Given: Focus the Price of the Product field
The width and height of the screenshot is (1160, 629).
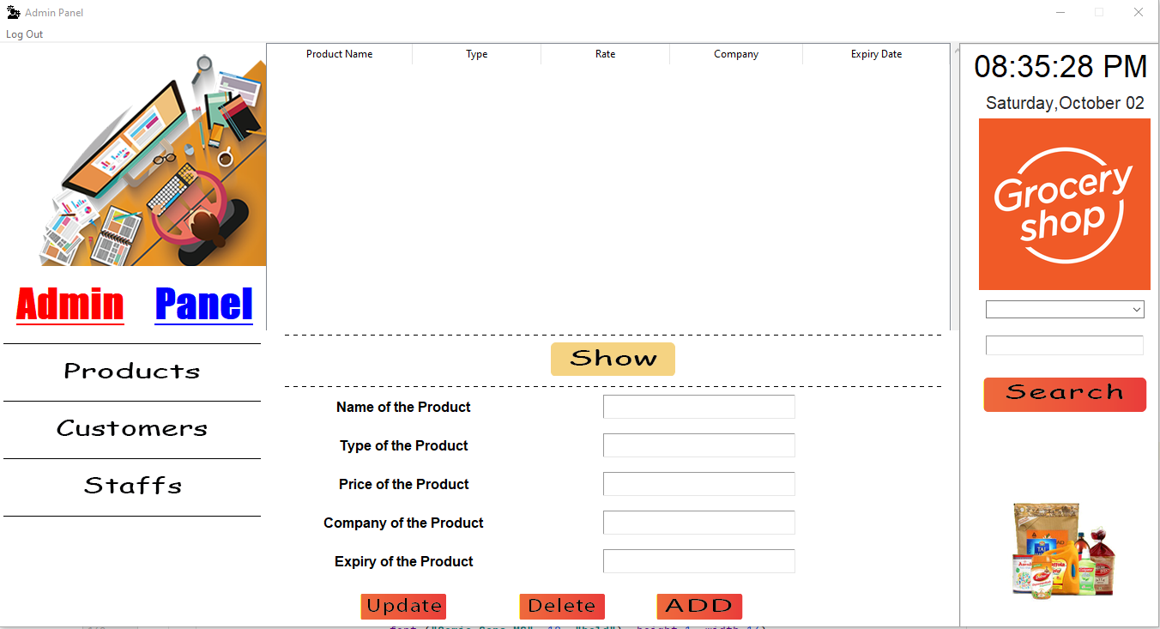Looking at the screenshot, I should (699, 484).
